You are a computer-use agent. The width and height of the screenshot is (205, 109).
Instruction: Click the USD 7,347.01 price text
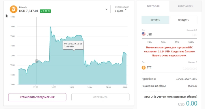[x=29, y=11]
